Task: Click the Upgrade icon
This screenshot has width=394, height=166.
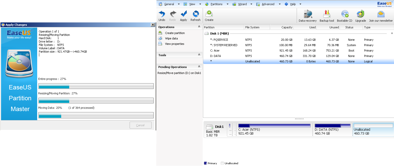Action: click(360, 14)
